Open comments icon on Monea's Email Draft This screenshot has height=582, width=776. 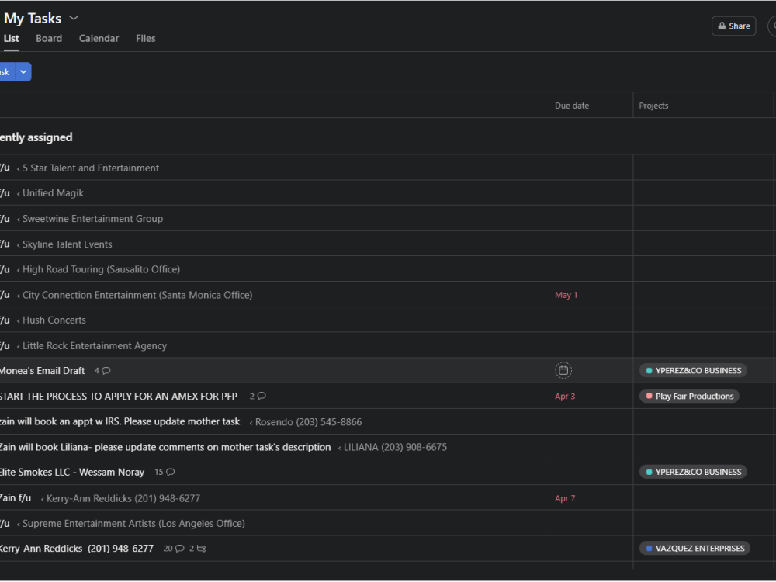pyautogui.click(x=106, y=371)
